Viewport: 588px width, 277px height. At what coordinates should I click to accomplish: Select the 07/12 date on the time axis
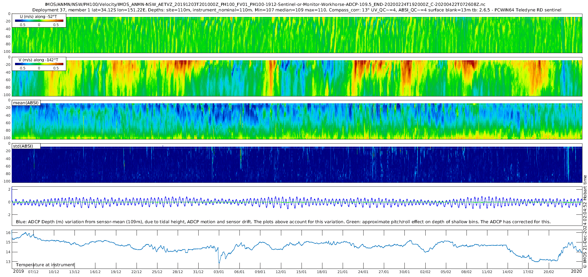(x=33, y=272)
